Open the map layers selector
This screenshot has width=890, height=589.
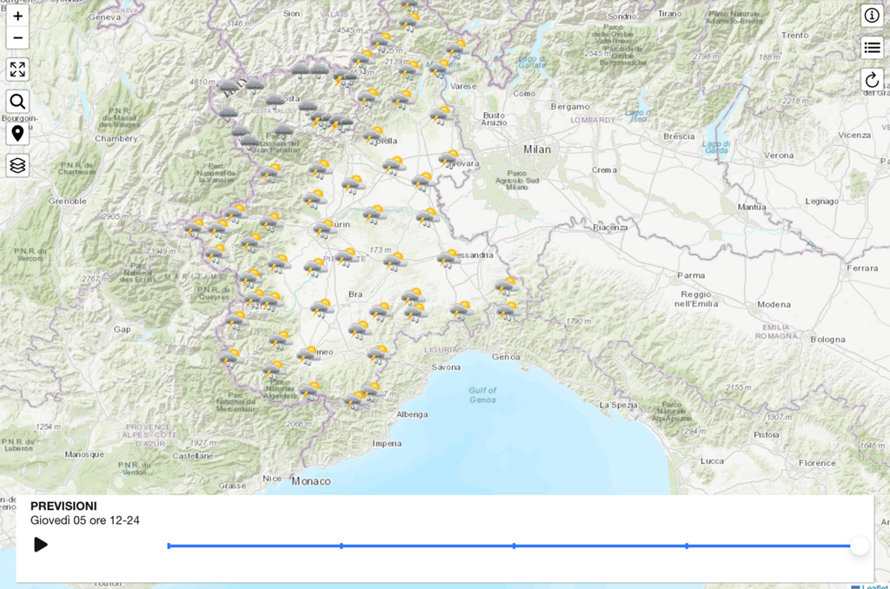tap(17, 164)
